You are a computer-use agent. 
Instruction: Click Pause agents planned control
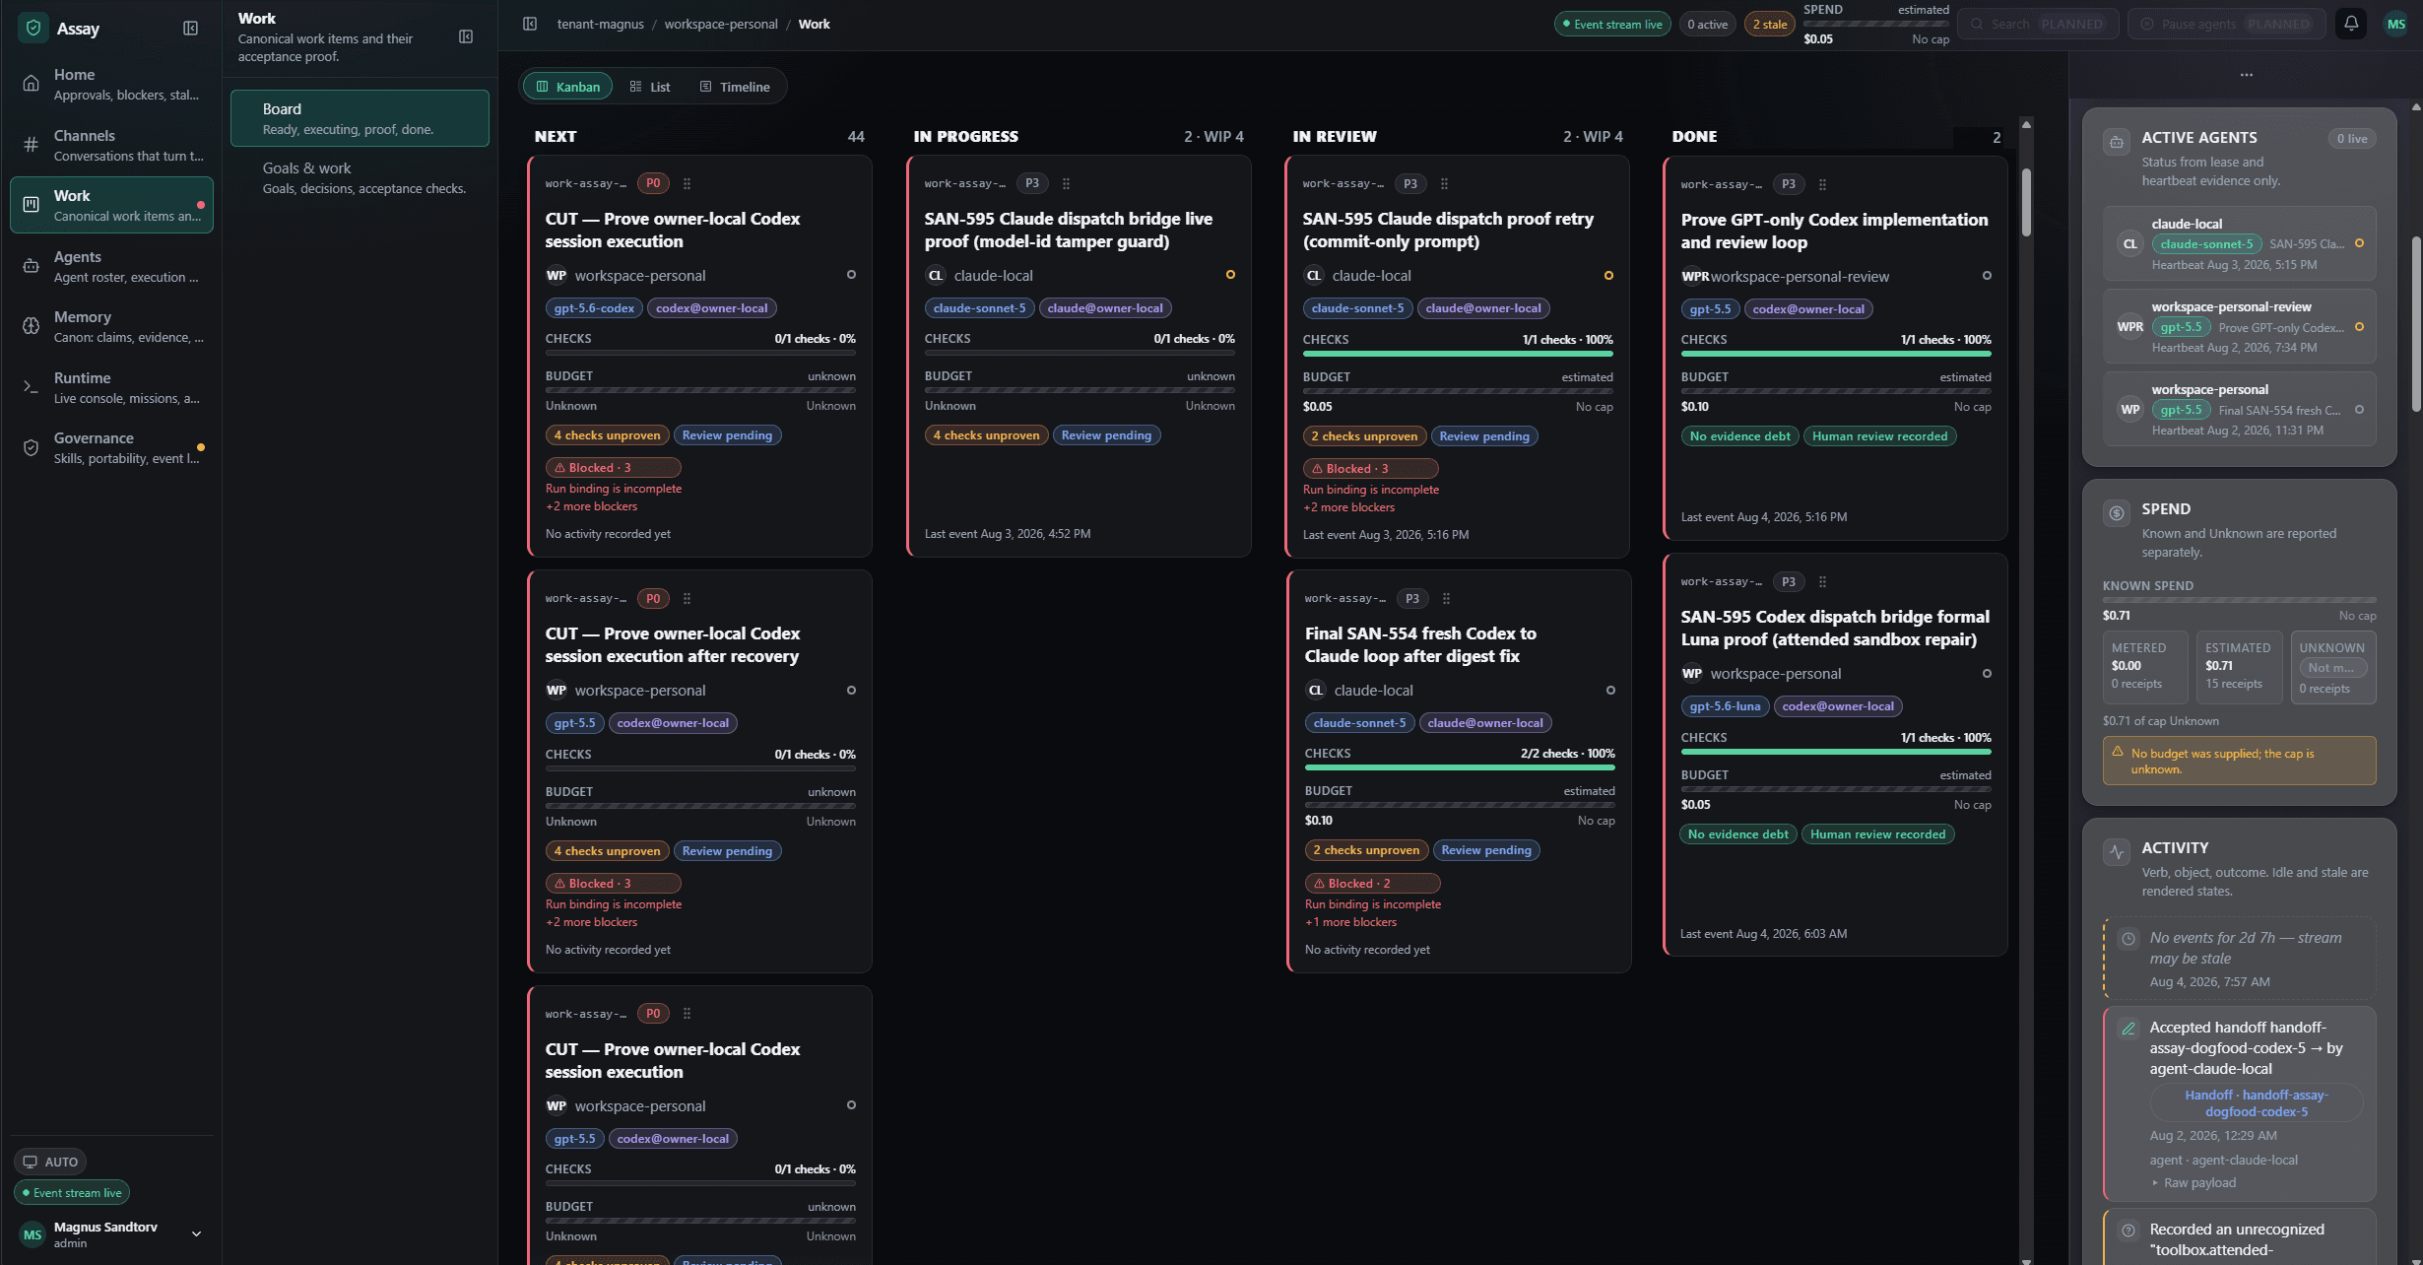point(2227,24)
